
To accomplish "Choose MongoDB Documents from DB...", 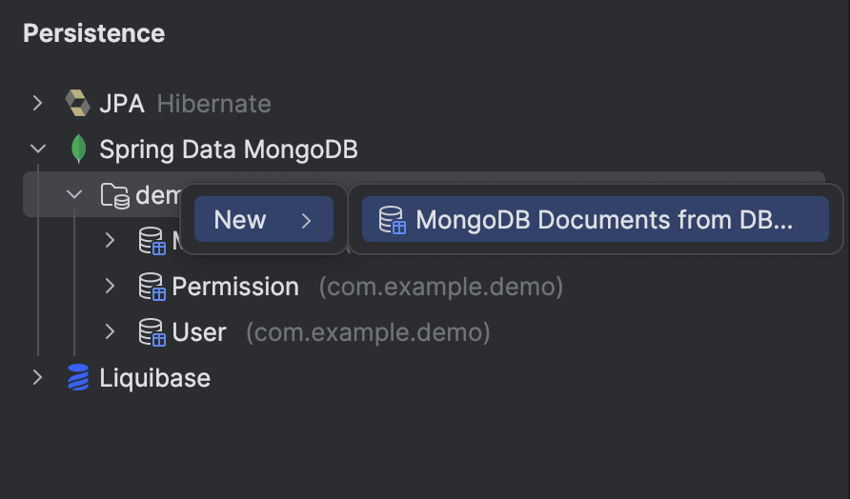I will pos(604,220).
